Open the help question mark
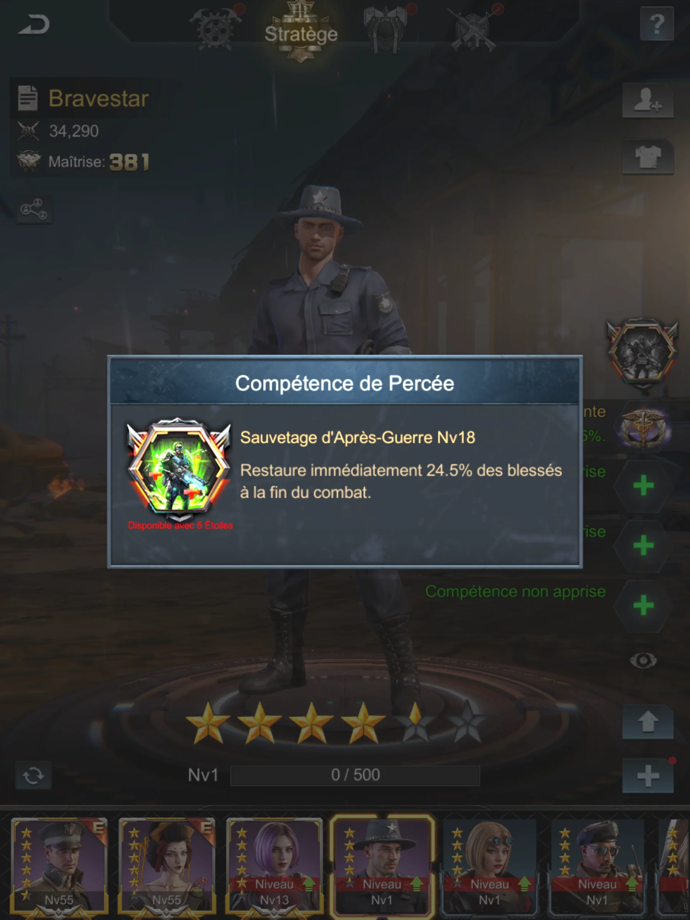This screenshot has height=920, width=690. [656, 24]
